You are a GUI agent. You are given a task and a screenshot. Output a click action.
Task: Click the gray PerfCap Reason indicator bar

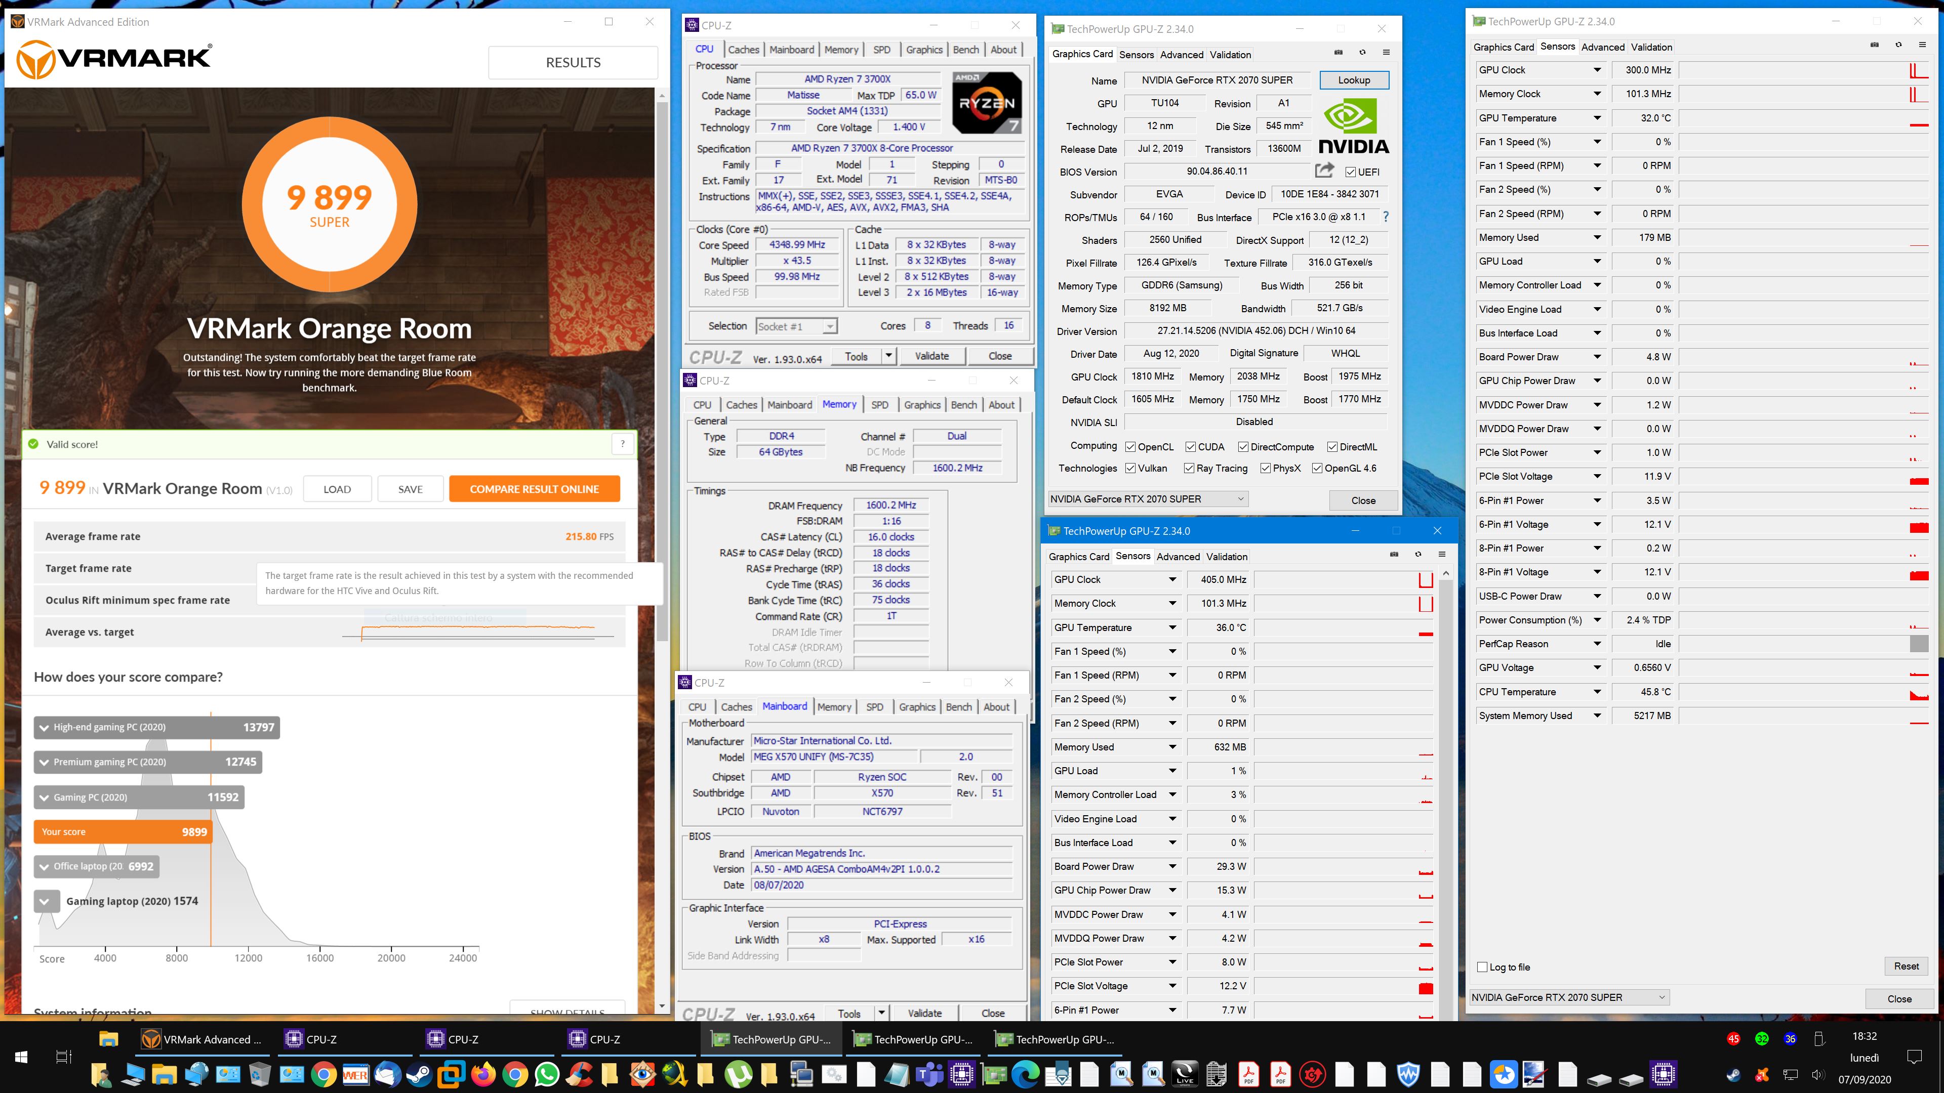1918,644
